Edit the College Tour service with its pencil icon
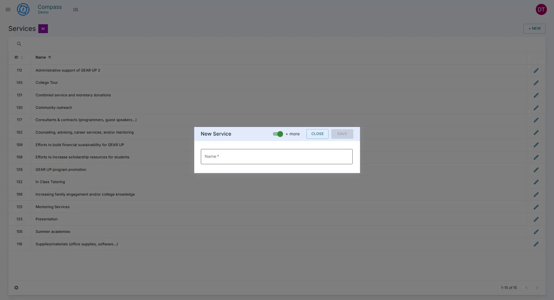This screenshot has height=300, width=554. pos(536,83)
